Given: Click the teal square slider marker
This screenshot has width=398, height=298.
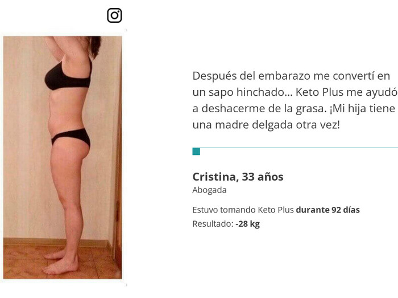Looking at the screenshot, I should tap(196, 152).
